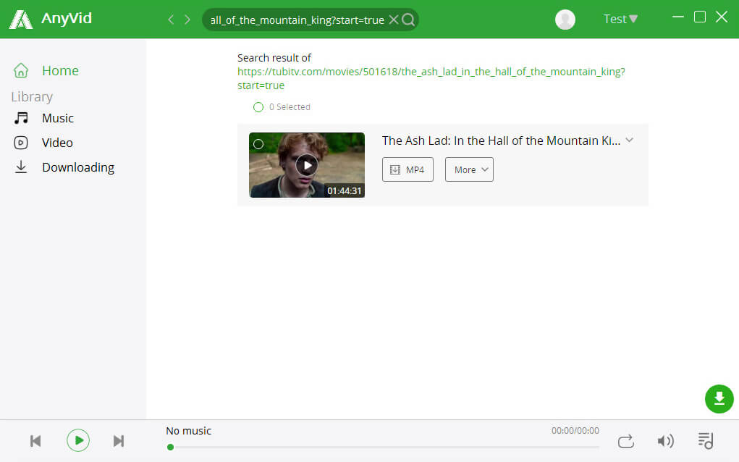Click The Ash Lad video title

coord(501,140)
